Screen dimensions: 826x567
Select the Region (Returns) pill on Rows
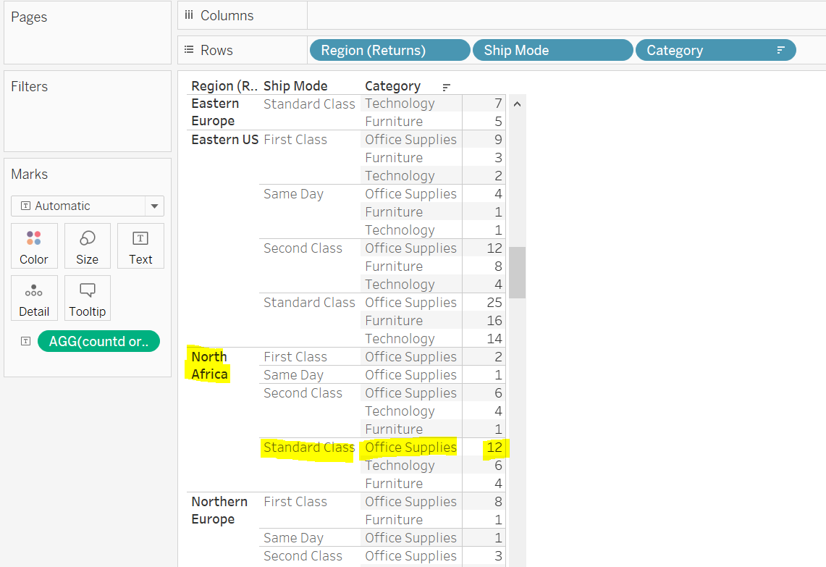pyautogui.click(x=389, y=50)
